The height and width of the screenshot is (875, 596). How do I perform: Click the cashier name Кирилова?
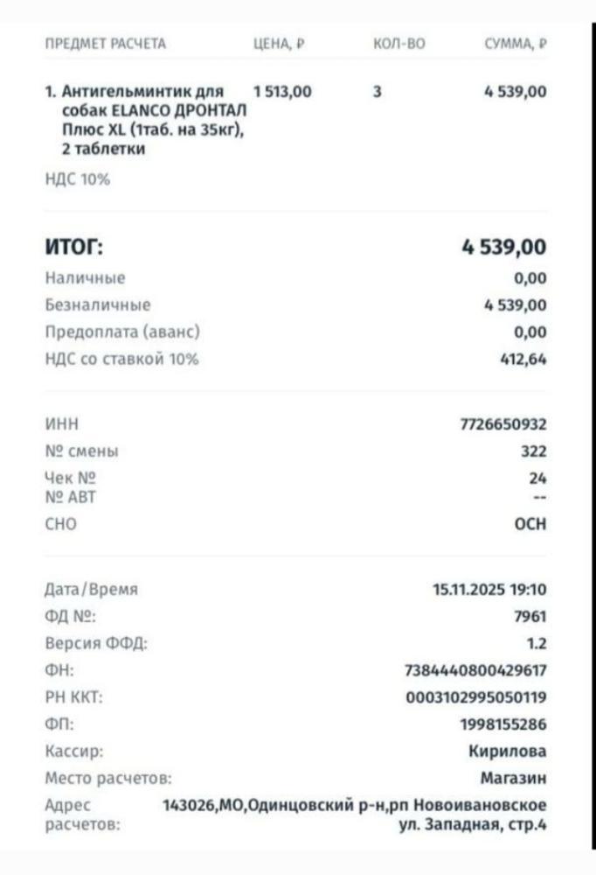pos(508,752)
